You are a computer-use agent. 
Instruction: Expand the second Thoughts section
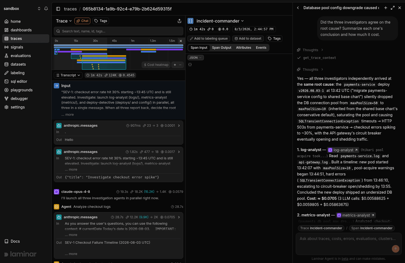pyautogui.click(x=310, y=70)
